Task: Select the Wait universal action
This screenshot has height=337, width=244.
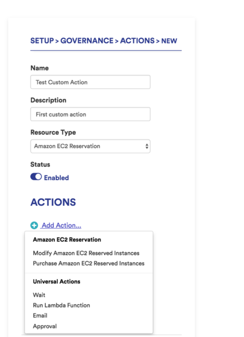Action: pos(39,295)
